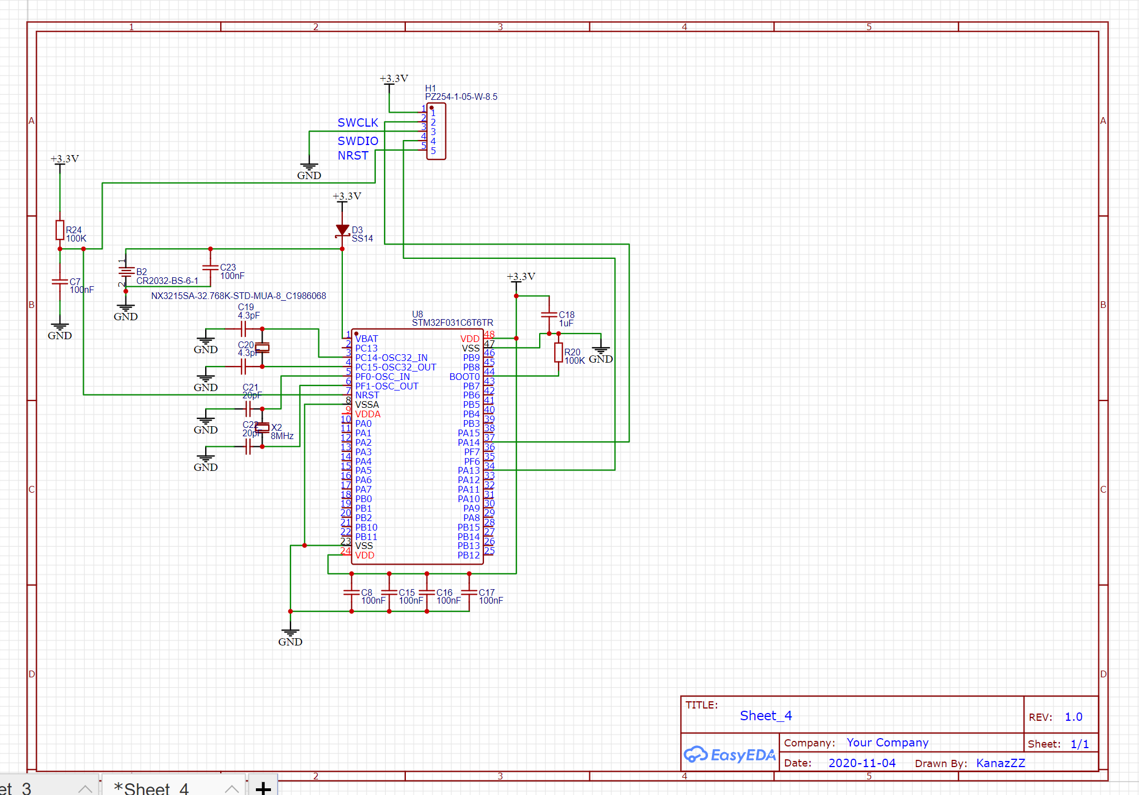
Task: Click the EasyEDA logo in the title block
Action: (729, 754)
